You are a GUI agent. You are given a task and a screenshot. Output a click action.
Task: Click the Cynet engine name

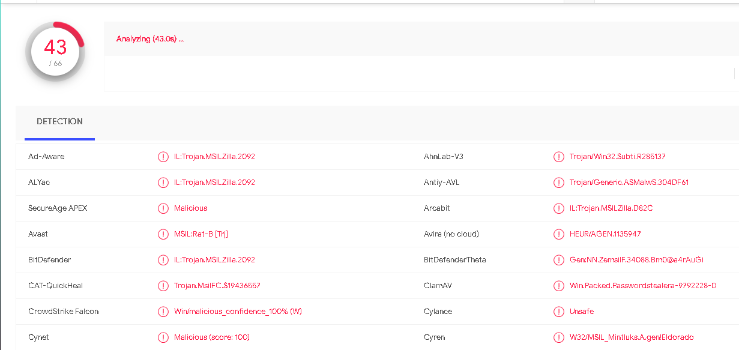[x=38, y=337]
